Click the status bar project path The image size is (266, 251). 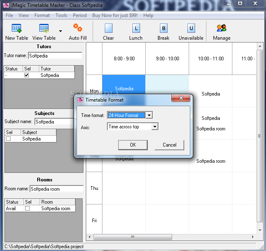(44, 247)
